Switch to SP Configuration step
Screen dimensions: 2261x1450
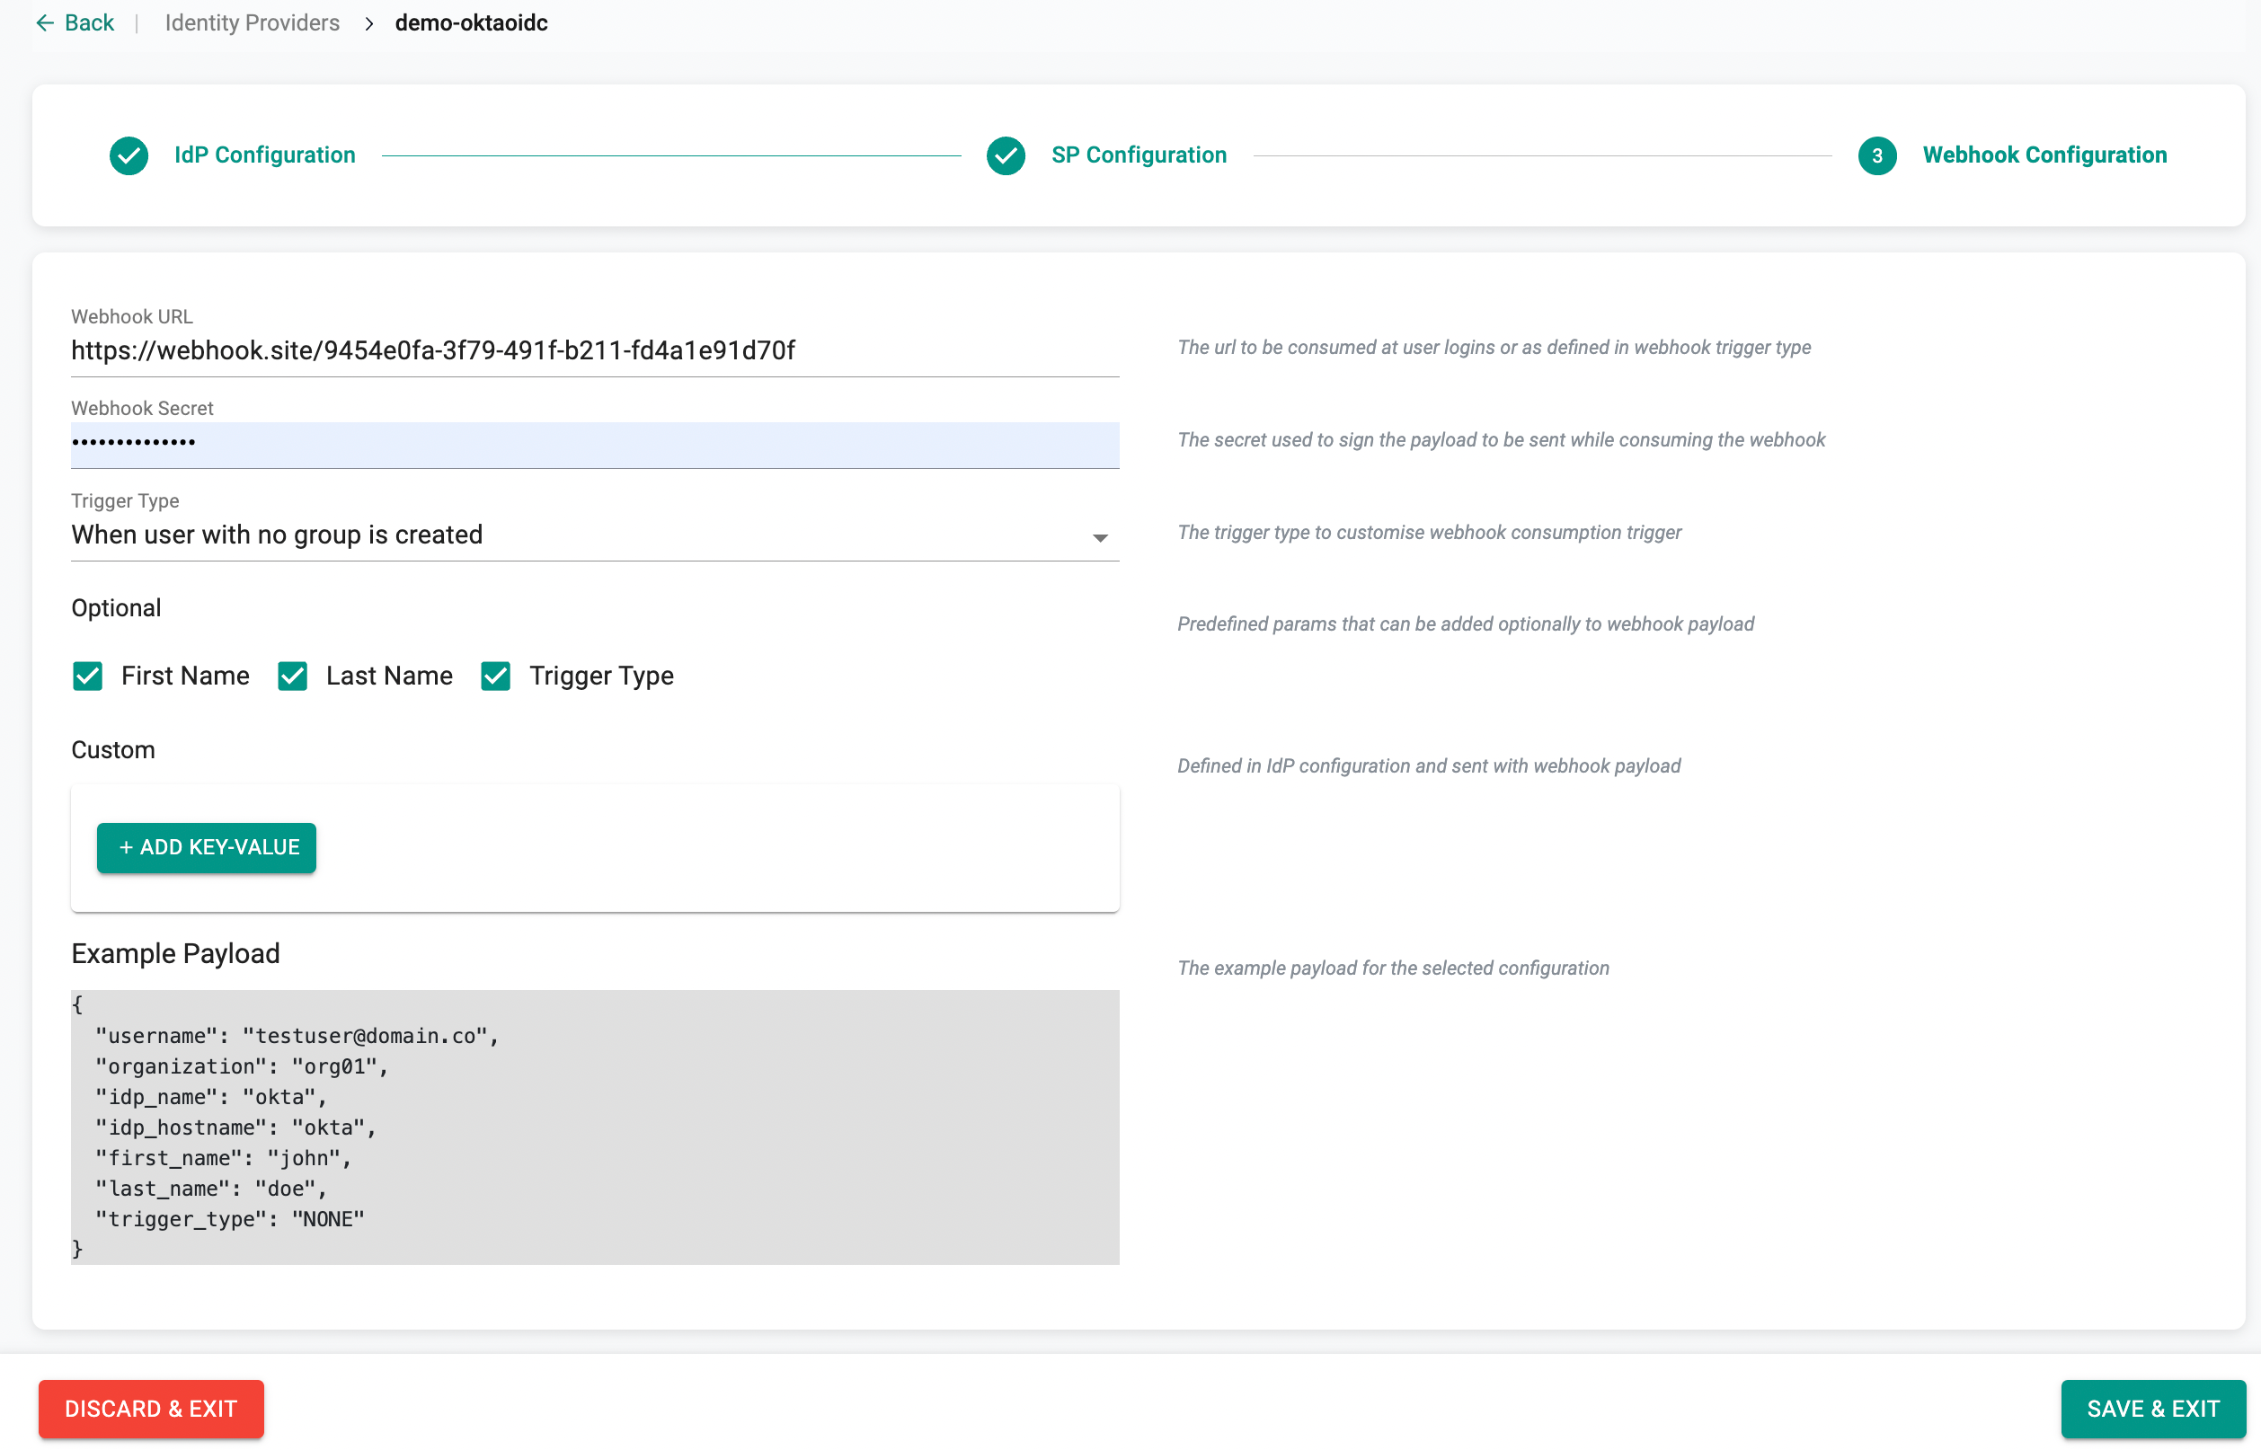coord(1138,155)
